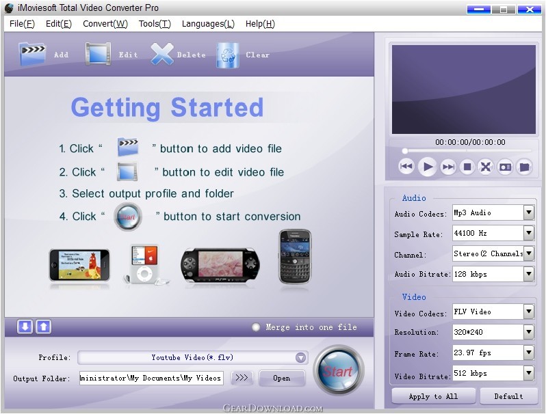546x414 pixels.
Task: Expand the Audio Bitrate dropdown
Action: [529, 274]
